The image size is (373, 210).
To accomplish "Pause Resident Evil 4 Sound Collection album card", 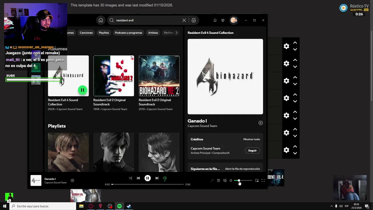I will tap(82, 90).
